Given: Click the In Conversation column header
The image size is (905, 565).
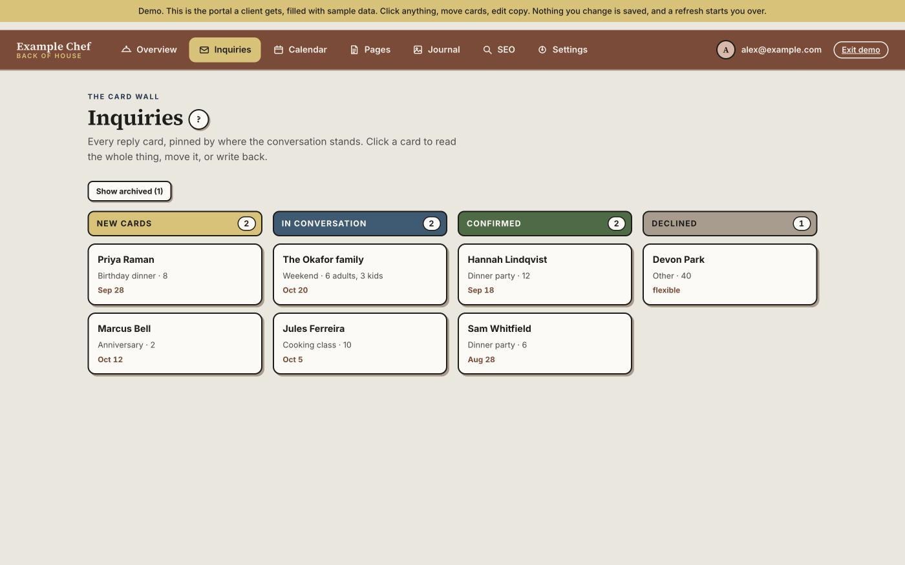Looking at the screenshot, I should tap(359, 223).
